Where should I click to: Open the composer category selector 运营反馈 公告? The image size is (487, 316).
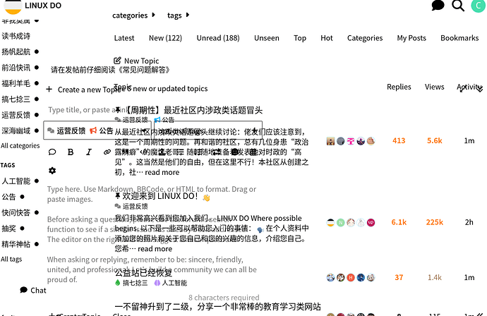[x=97, y=130]
